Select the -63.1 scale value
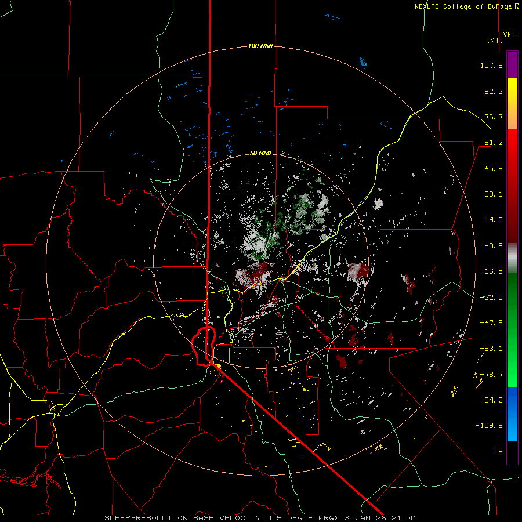The height and width of the screenshot is (522, 522). point(491,349)
